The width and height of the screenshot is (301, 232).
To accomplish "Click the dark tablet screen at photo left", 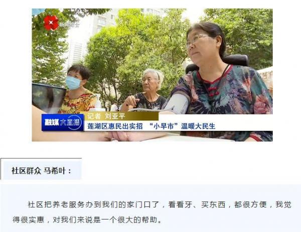I will click(48, 98).
